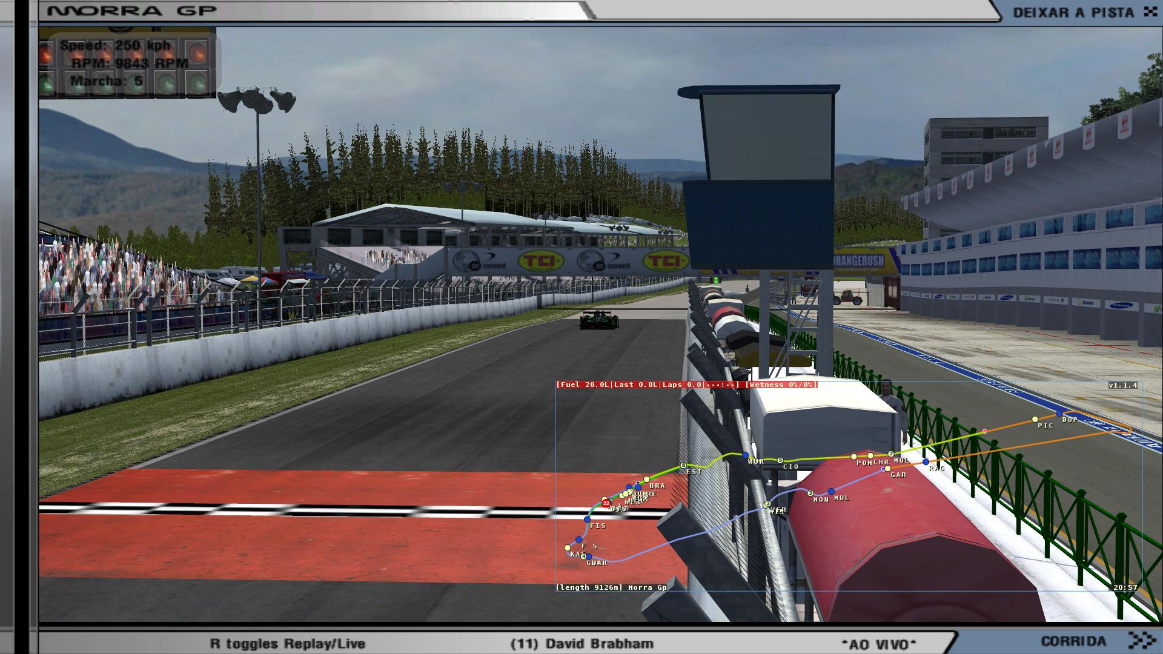Image resolution: width=1163 pixels, height=654 pixels.
Task: Click the WUR blue car dot on map
Action: point(746,455)
